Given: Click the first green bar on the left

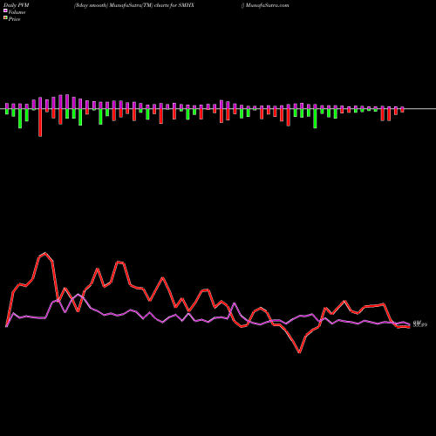Looking at the screenshot, I should (x=7, y=112).
